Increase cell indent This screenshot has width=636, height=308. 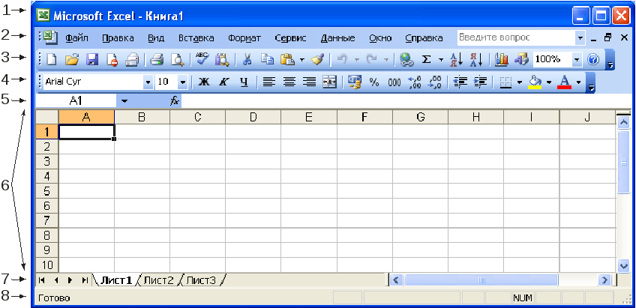(480, 82)
